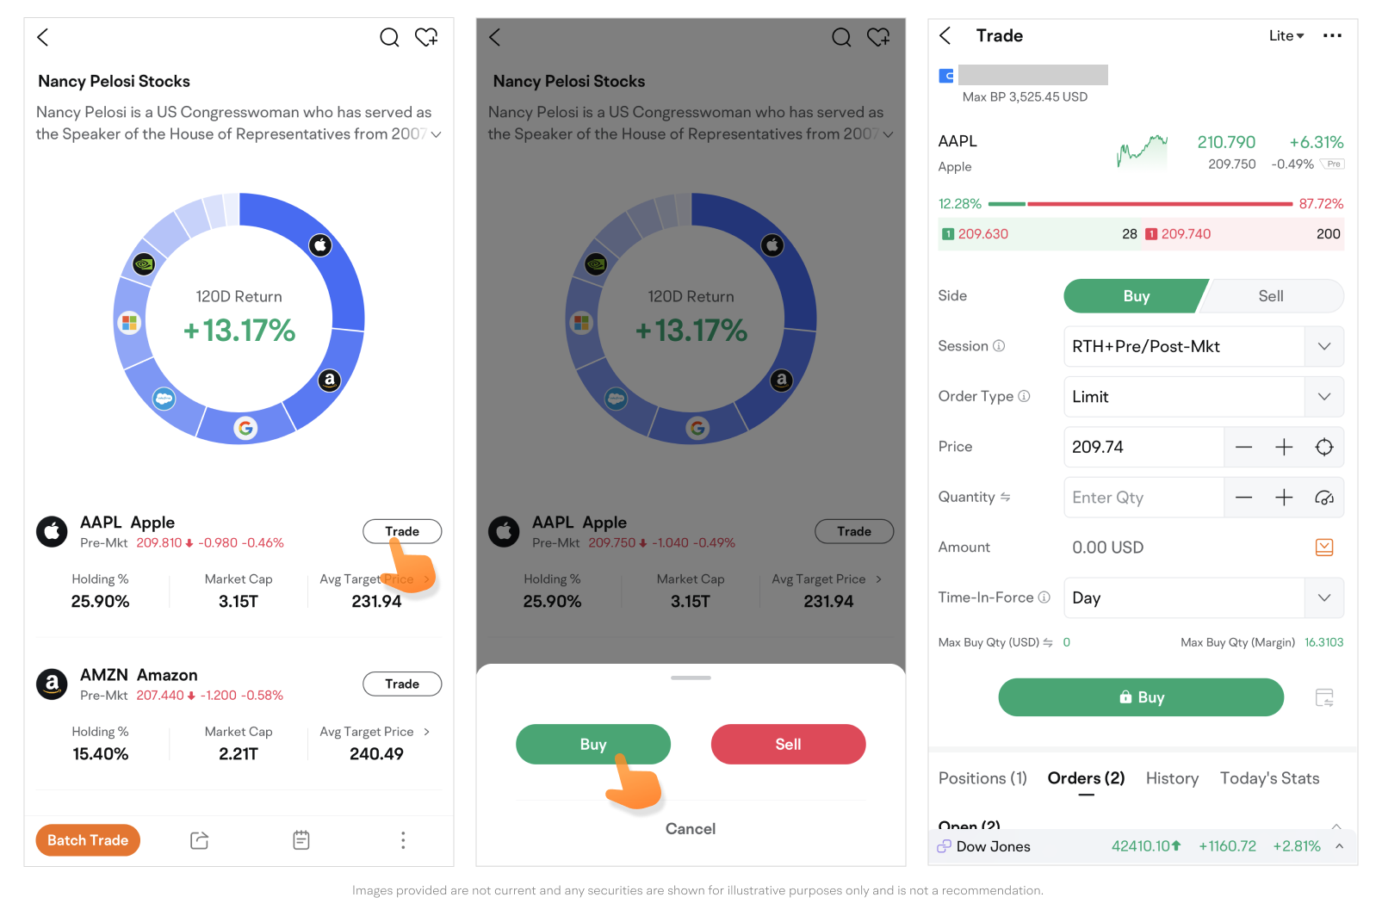Viewport: 1382px width, 916px height.
Task: Select the Buy side toggle
Action: [1135, 296]
